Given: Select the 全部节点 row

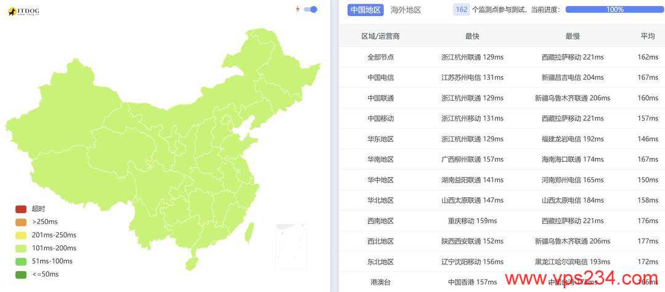Looking at the screenshot, I should [381, 57].
